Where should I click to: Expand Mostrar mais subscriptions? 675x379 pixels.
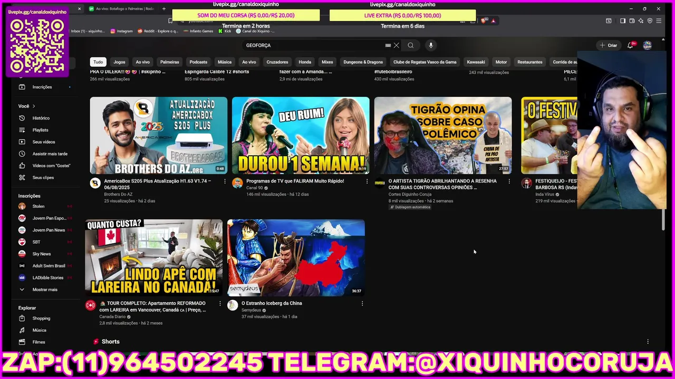tap(45, 290)
